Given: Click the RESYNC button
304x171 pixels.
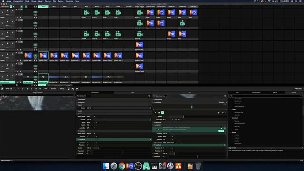Looking at the screenshot, I should 53,89.
